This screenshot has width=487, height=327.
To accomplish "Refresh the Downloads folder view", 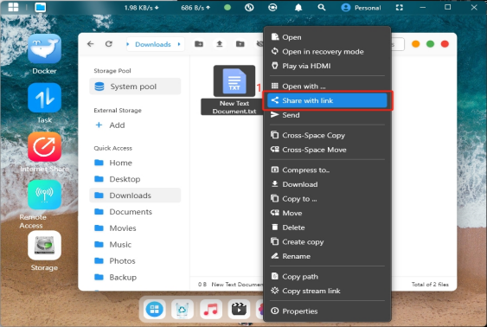I will pos(109,44).
